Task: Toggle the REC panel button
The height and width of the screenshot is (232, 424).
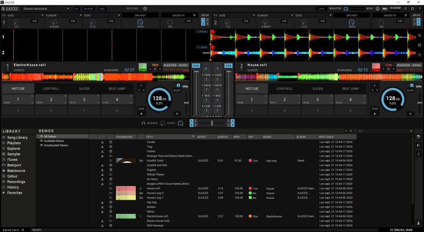Action: coord(102,9)
